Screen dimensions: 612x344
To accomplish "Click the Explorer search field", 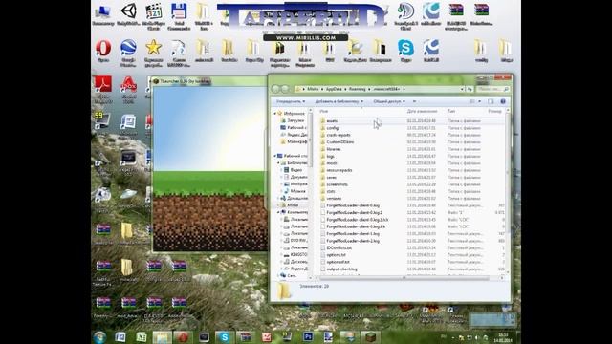I will point(492,89).
